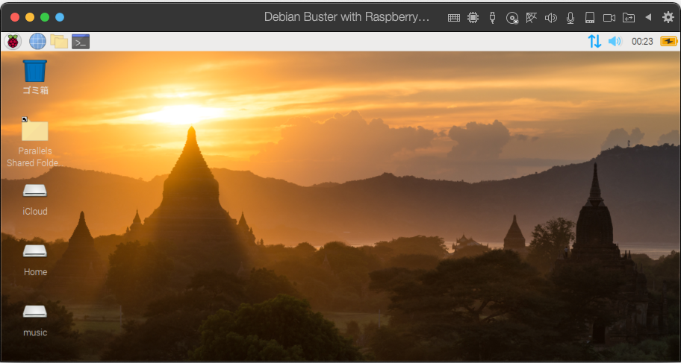Click the 00:23 clock
Screen dimensions: 681x363
642,42
